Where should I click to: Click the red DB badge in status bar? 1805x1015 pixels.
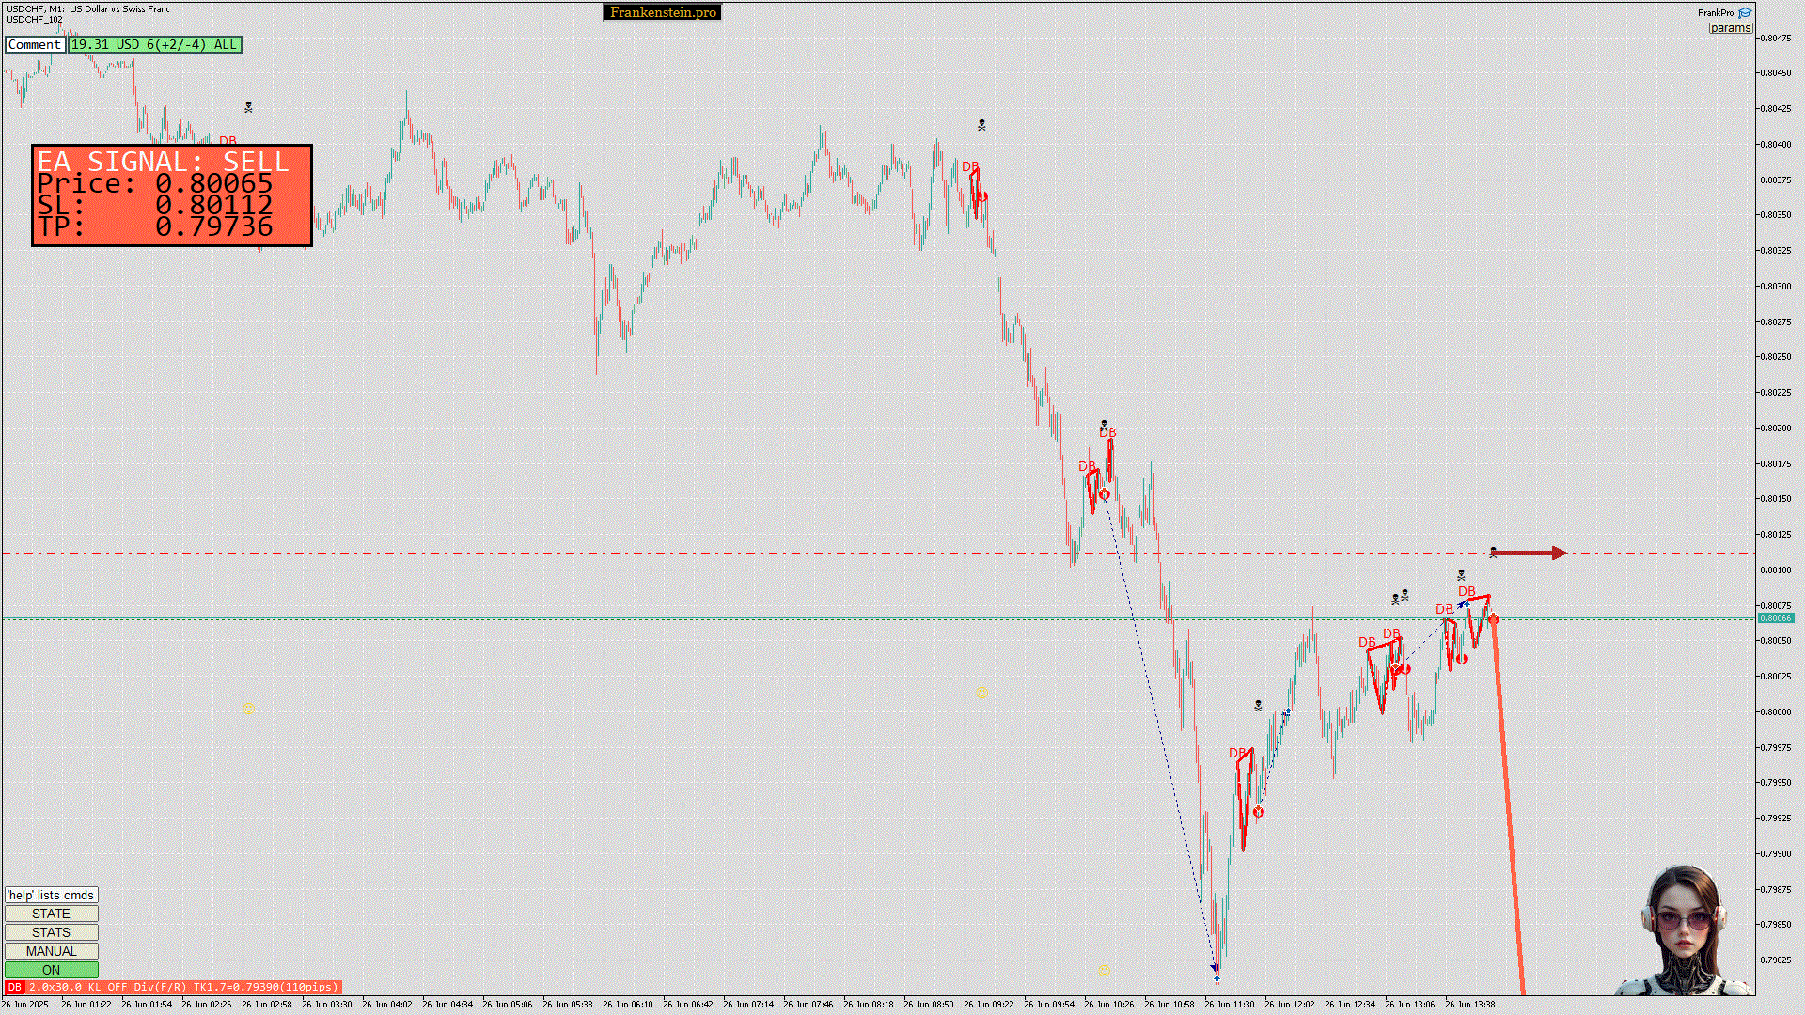14,987
